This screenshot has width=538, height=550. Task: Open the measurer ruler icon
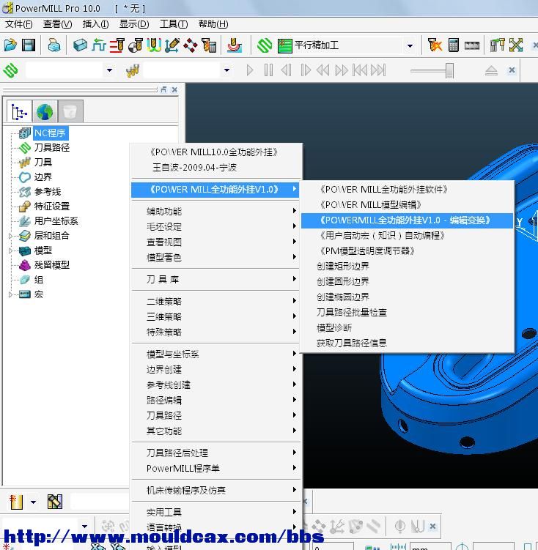(x=472, y=45)
